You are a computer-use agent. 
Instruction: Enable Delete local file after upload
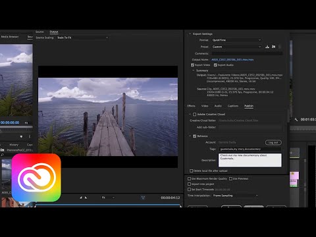coord(191,171)
